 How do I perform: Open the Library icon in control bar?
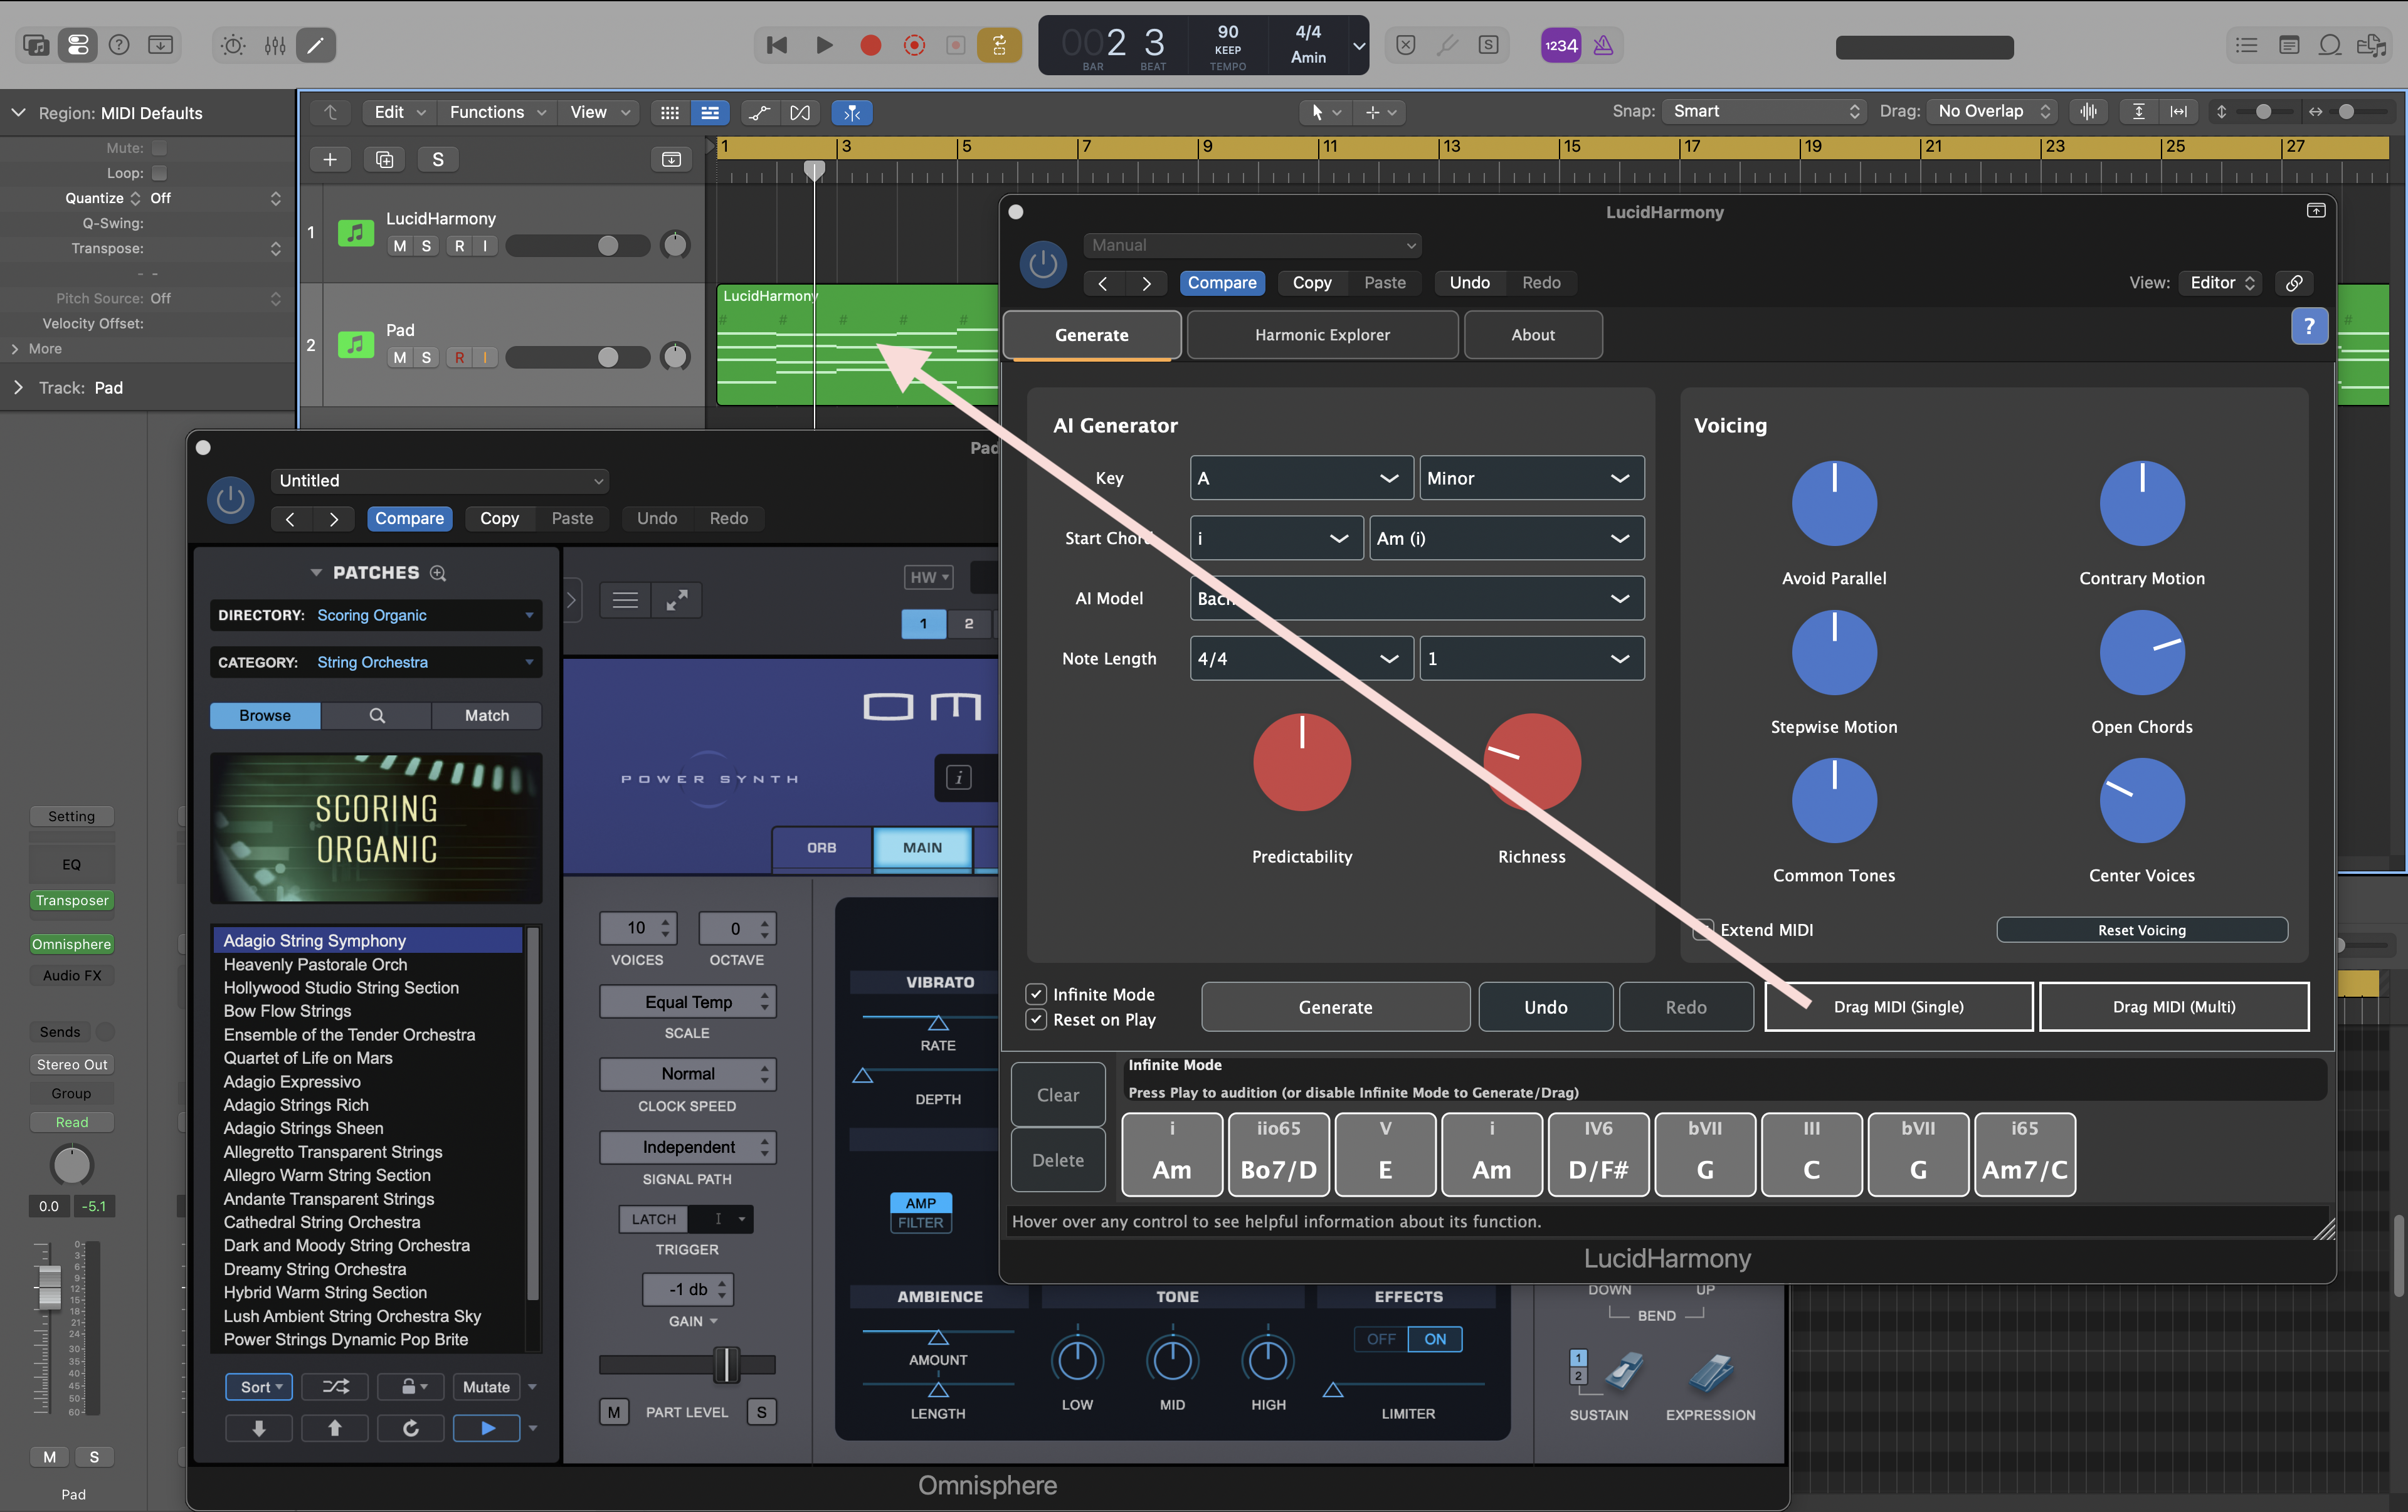click(x=36, y=45)
